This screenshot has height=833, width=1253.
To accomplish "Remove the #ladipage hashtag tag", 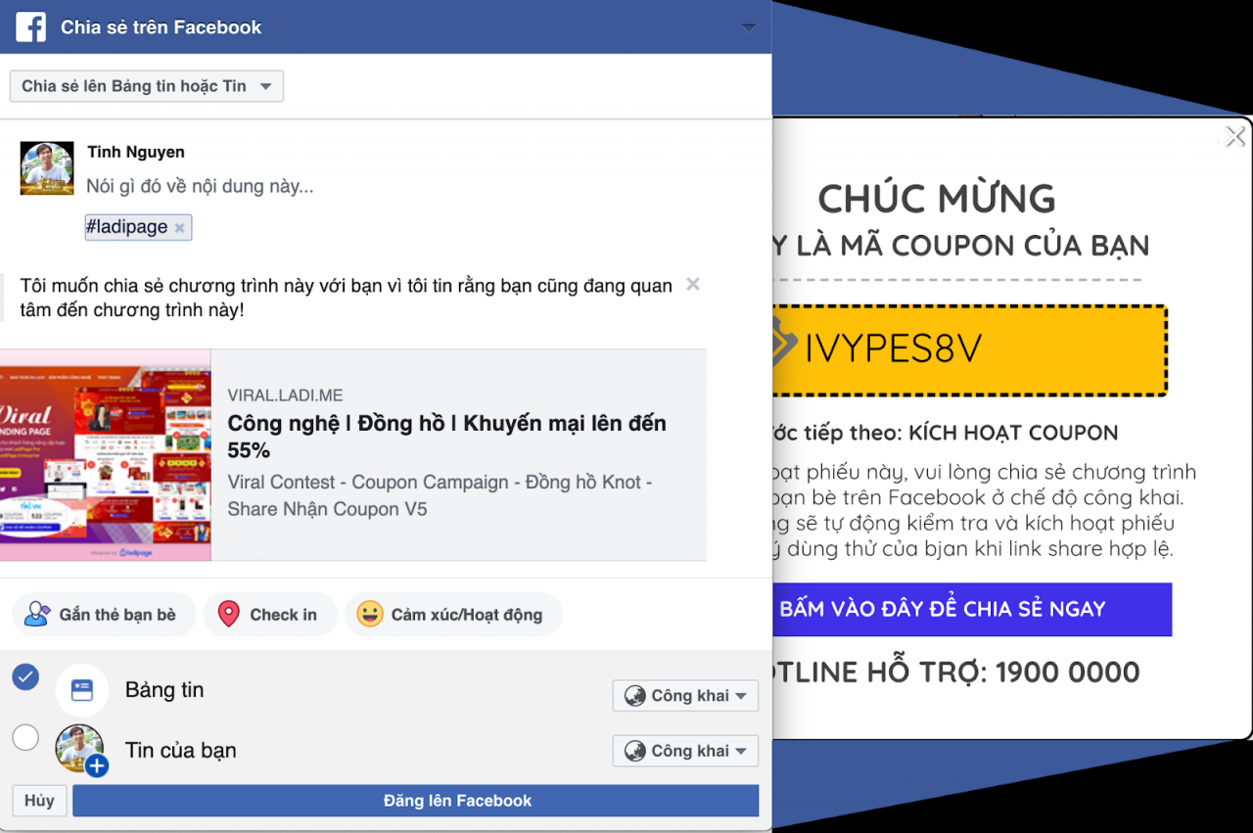I will 179,228.
